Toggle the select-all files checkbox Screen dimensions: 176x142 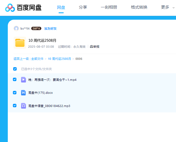(15, 69)
